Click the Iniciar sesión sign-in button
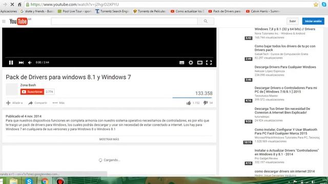 [313, 21]
